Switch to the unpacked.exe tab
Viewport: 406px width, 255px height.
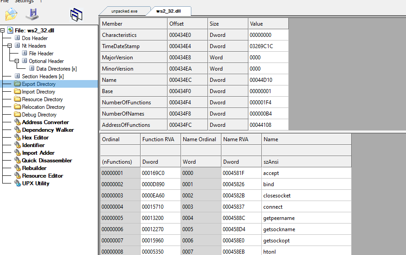pos(124,11)
